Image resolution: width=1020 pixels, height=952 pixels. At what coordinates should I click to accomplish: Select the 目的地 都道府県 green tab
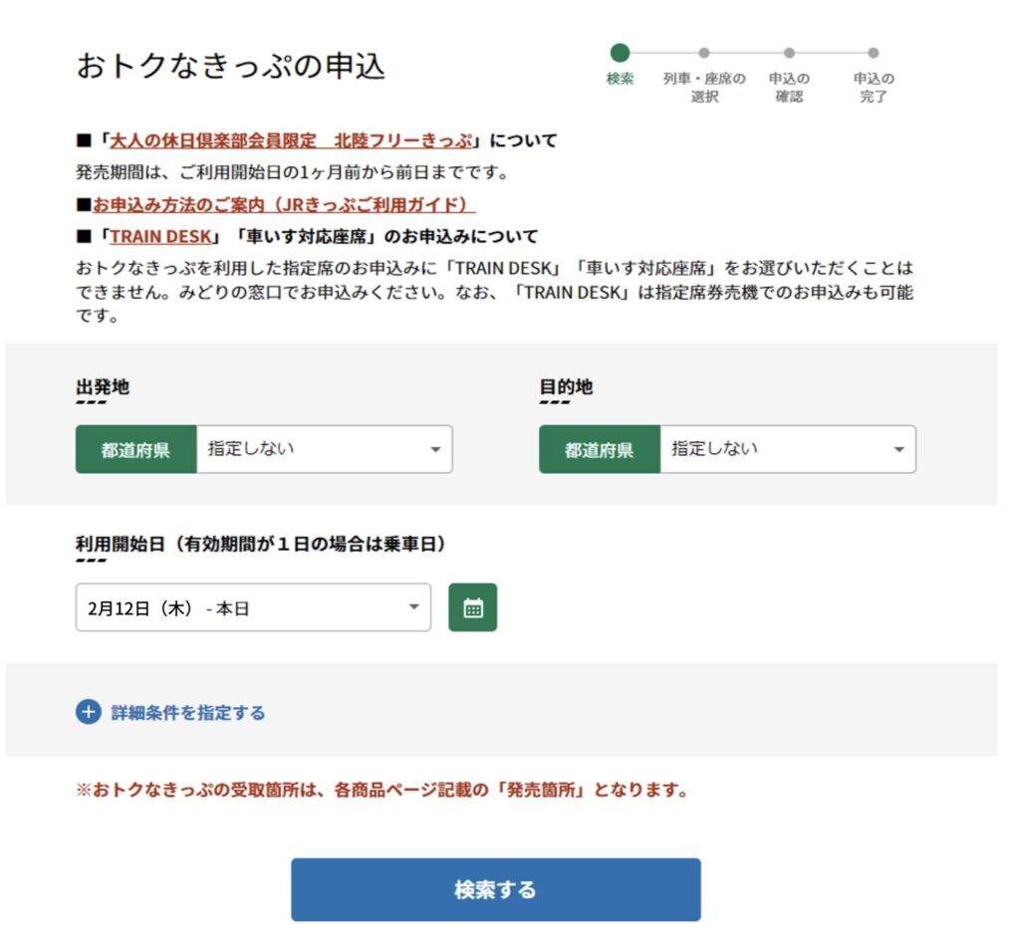[599, 450]
